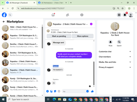Reload the page with the refresh icon
This screenshot has height=102, width=137.
point(13,8)
